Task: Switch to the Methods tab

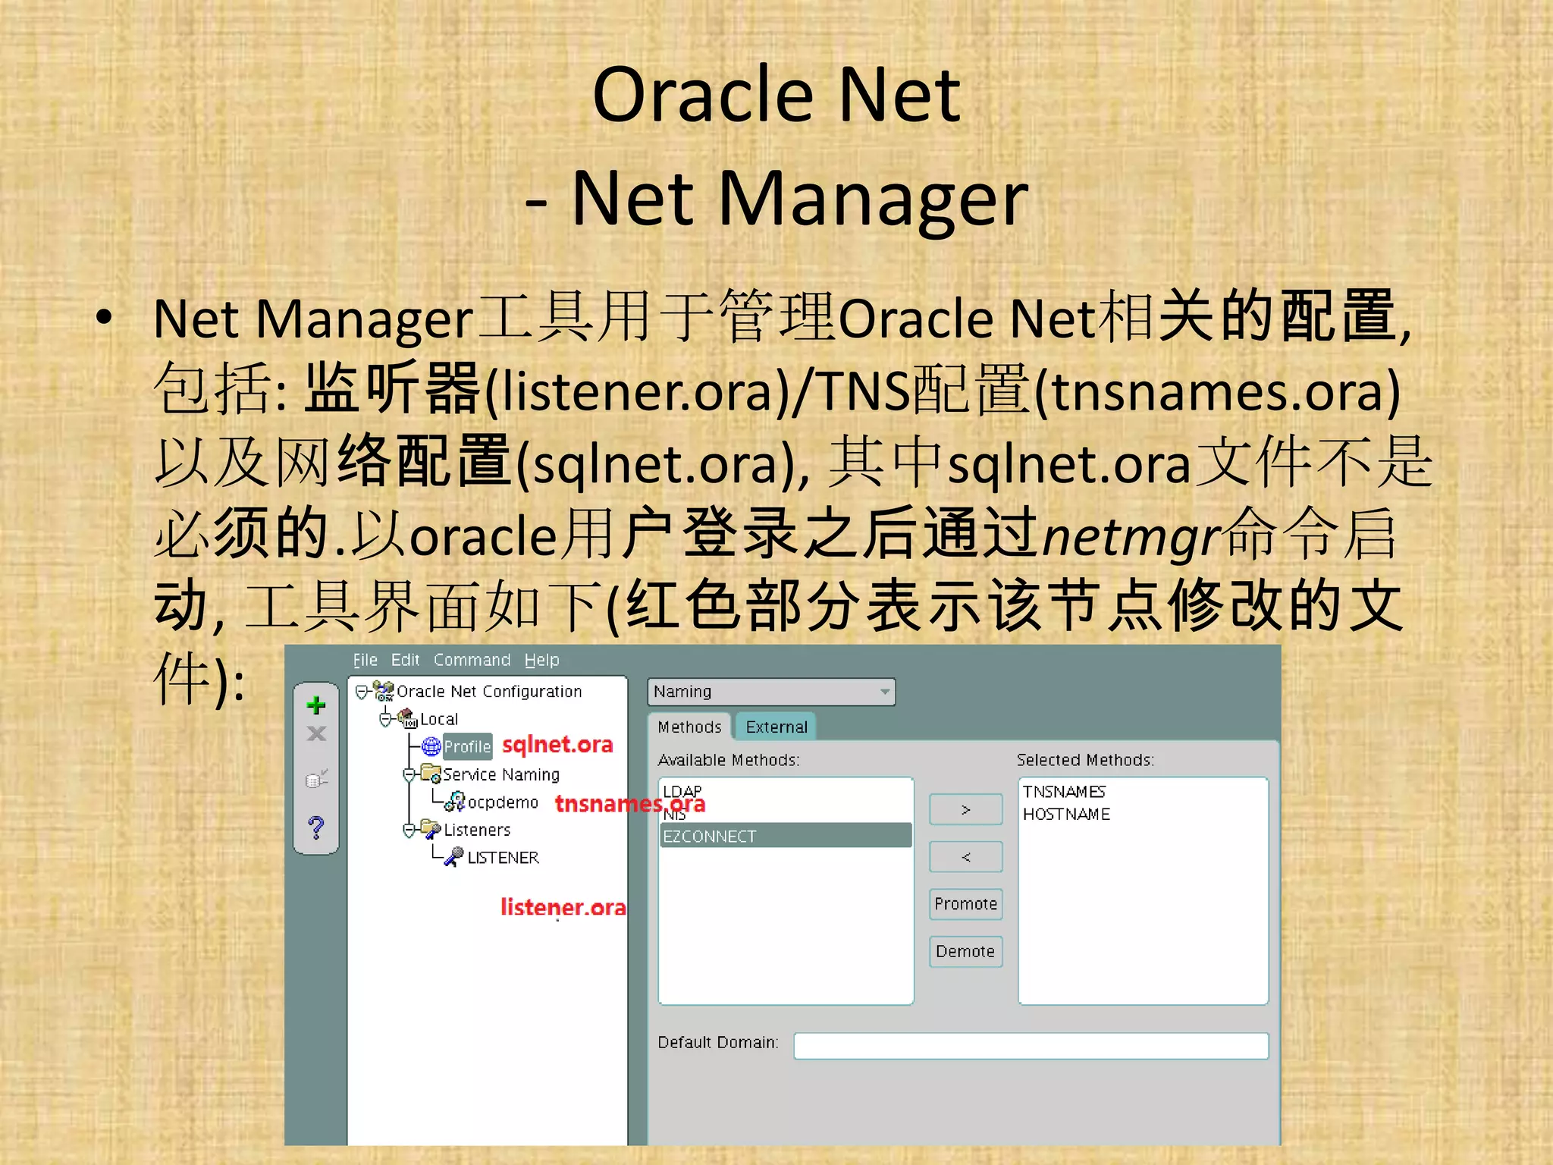Action: pos(689,727)
